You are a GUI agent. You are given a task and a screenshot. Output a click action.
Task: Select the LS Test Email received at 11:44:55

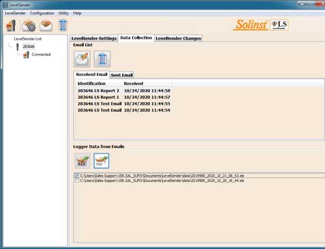124,103
